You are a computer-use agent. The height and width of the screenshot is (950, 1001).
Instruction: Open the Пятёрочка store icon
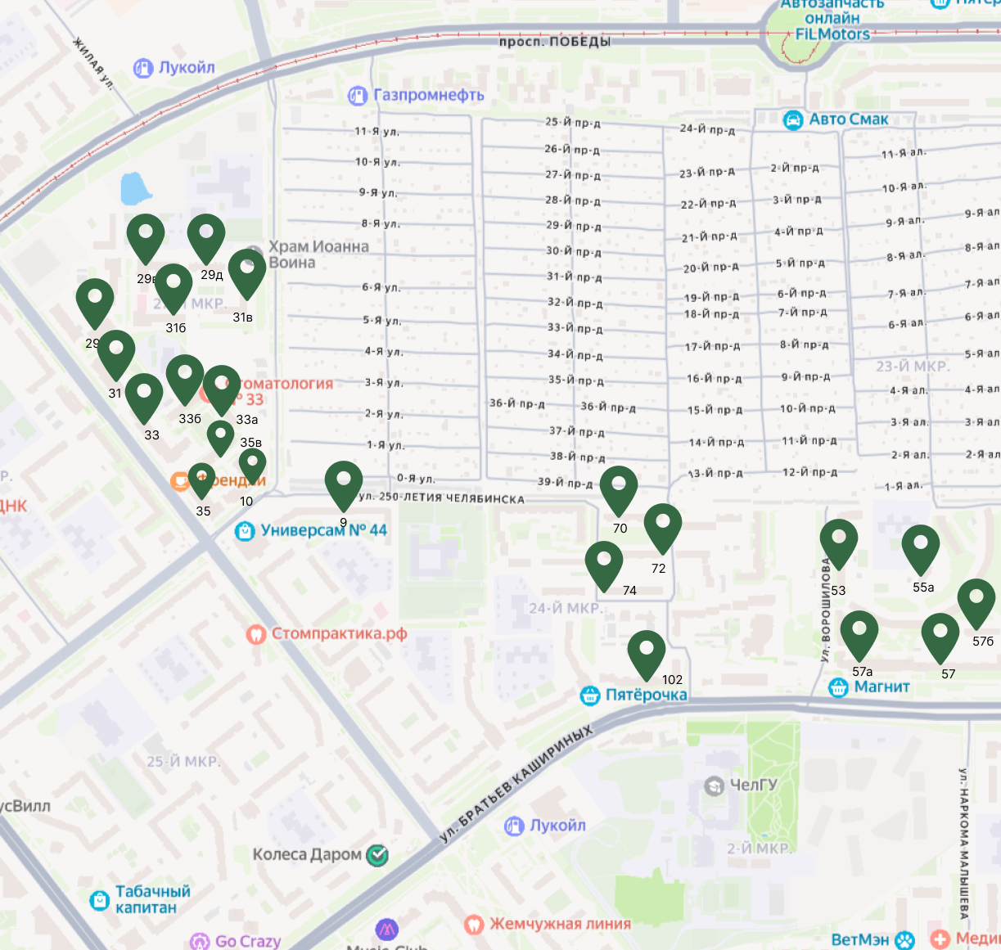click(590, 696)
